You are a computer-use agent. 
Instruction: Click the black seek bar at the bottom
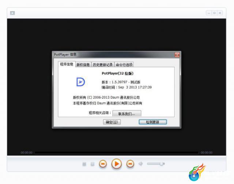(117, 153)
